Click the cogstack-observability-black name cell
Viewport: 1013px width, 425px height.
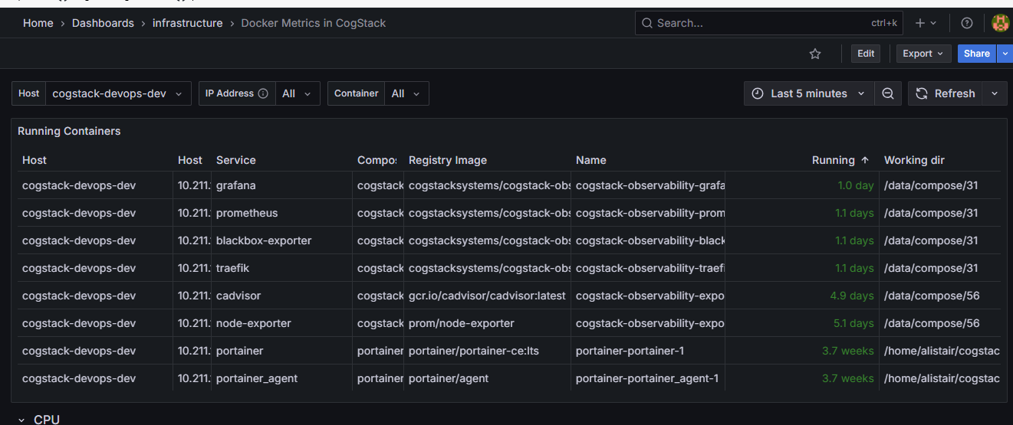(648, 240)
